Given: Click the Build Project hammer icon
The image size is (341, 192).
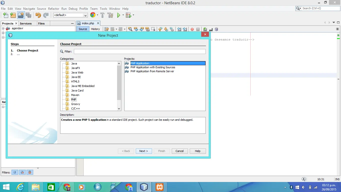Looking at the screenshot, I should pyautogui.click(x=102, y=15).
